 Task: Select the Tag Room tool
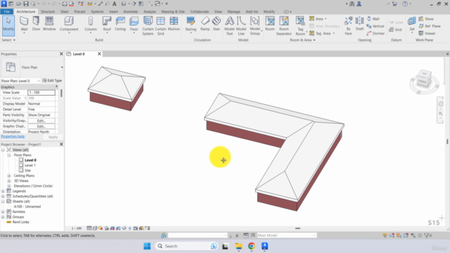[300, 26]
